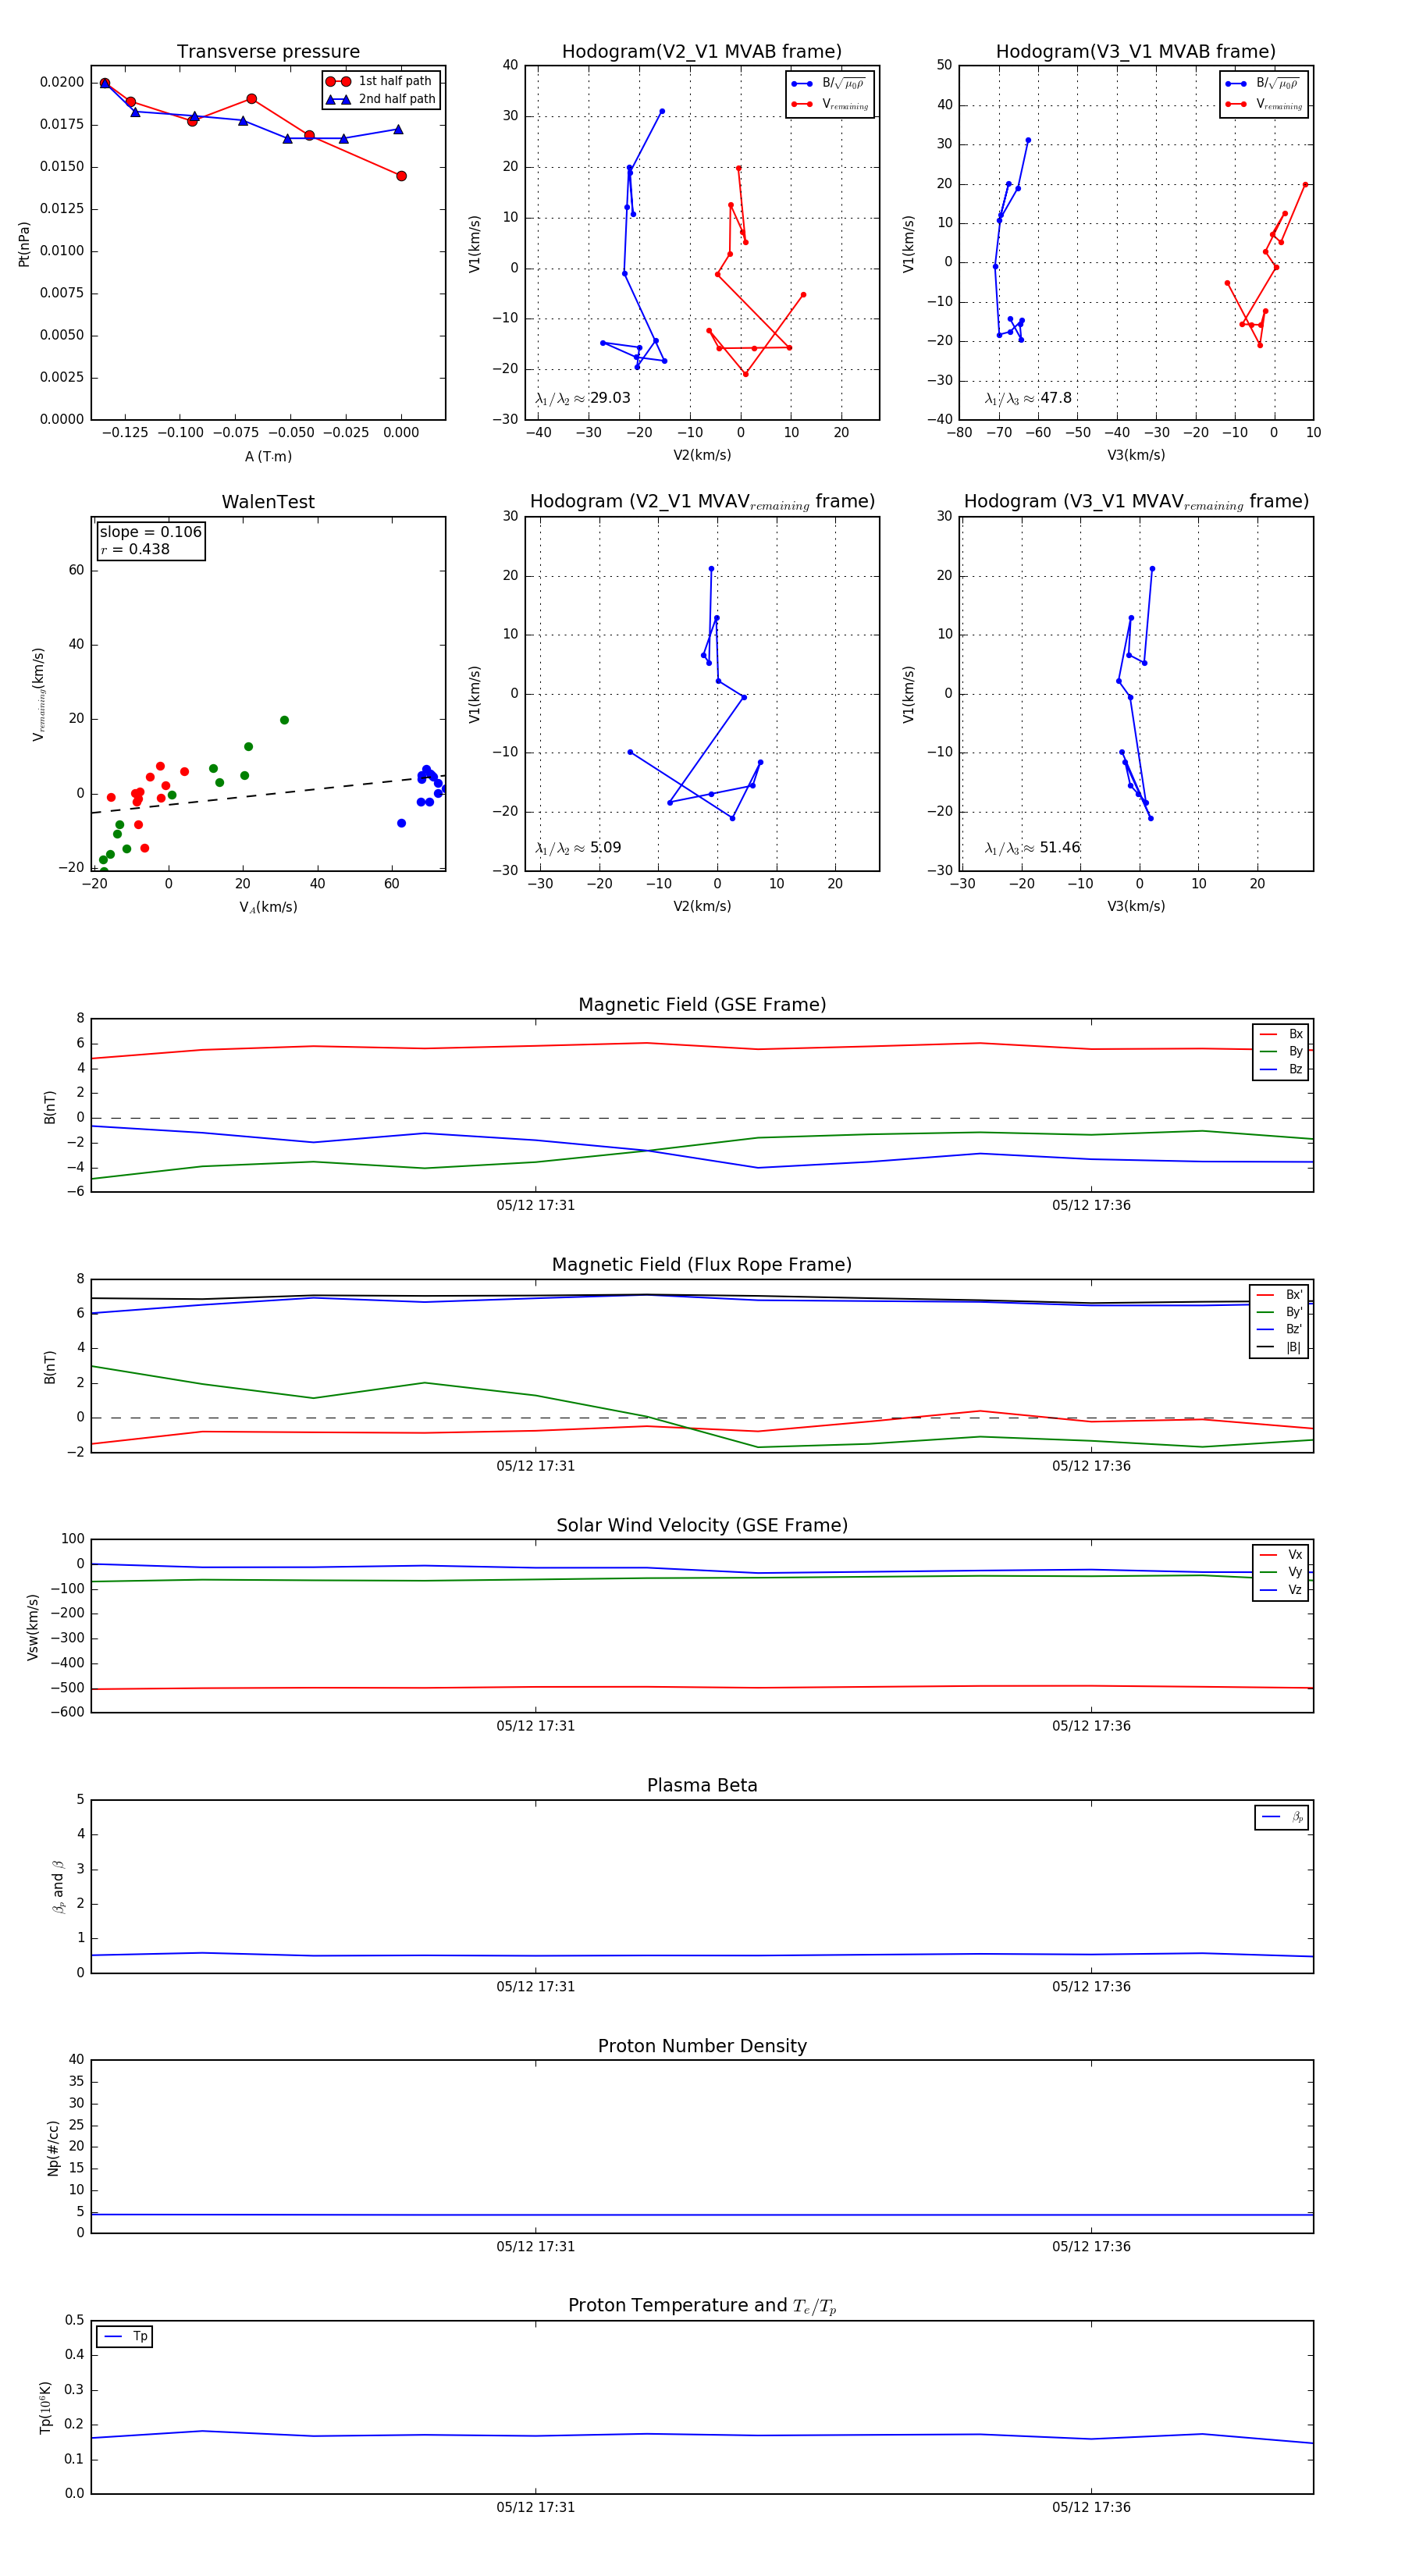This screenshot has width=1405, height=2576.
Task: Click 'Pt(nPa)' y-axis label
Action: tap(24, 244)
